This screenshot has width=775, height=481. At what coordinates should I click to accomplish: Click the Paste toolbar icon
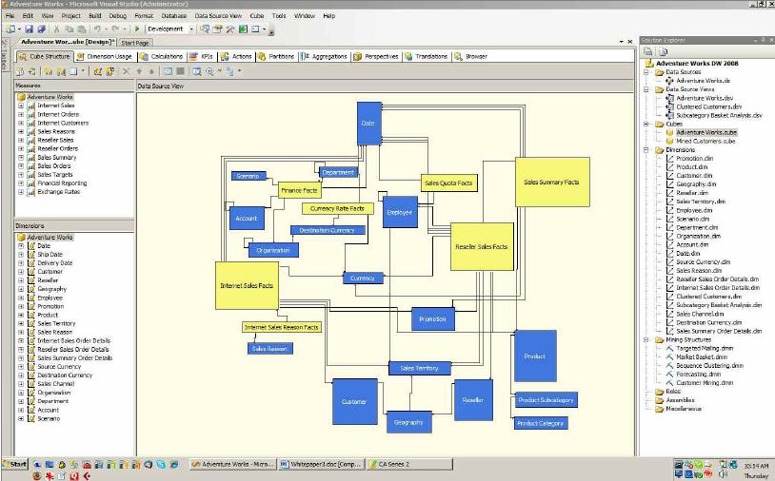(x=82, y=29)
